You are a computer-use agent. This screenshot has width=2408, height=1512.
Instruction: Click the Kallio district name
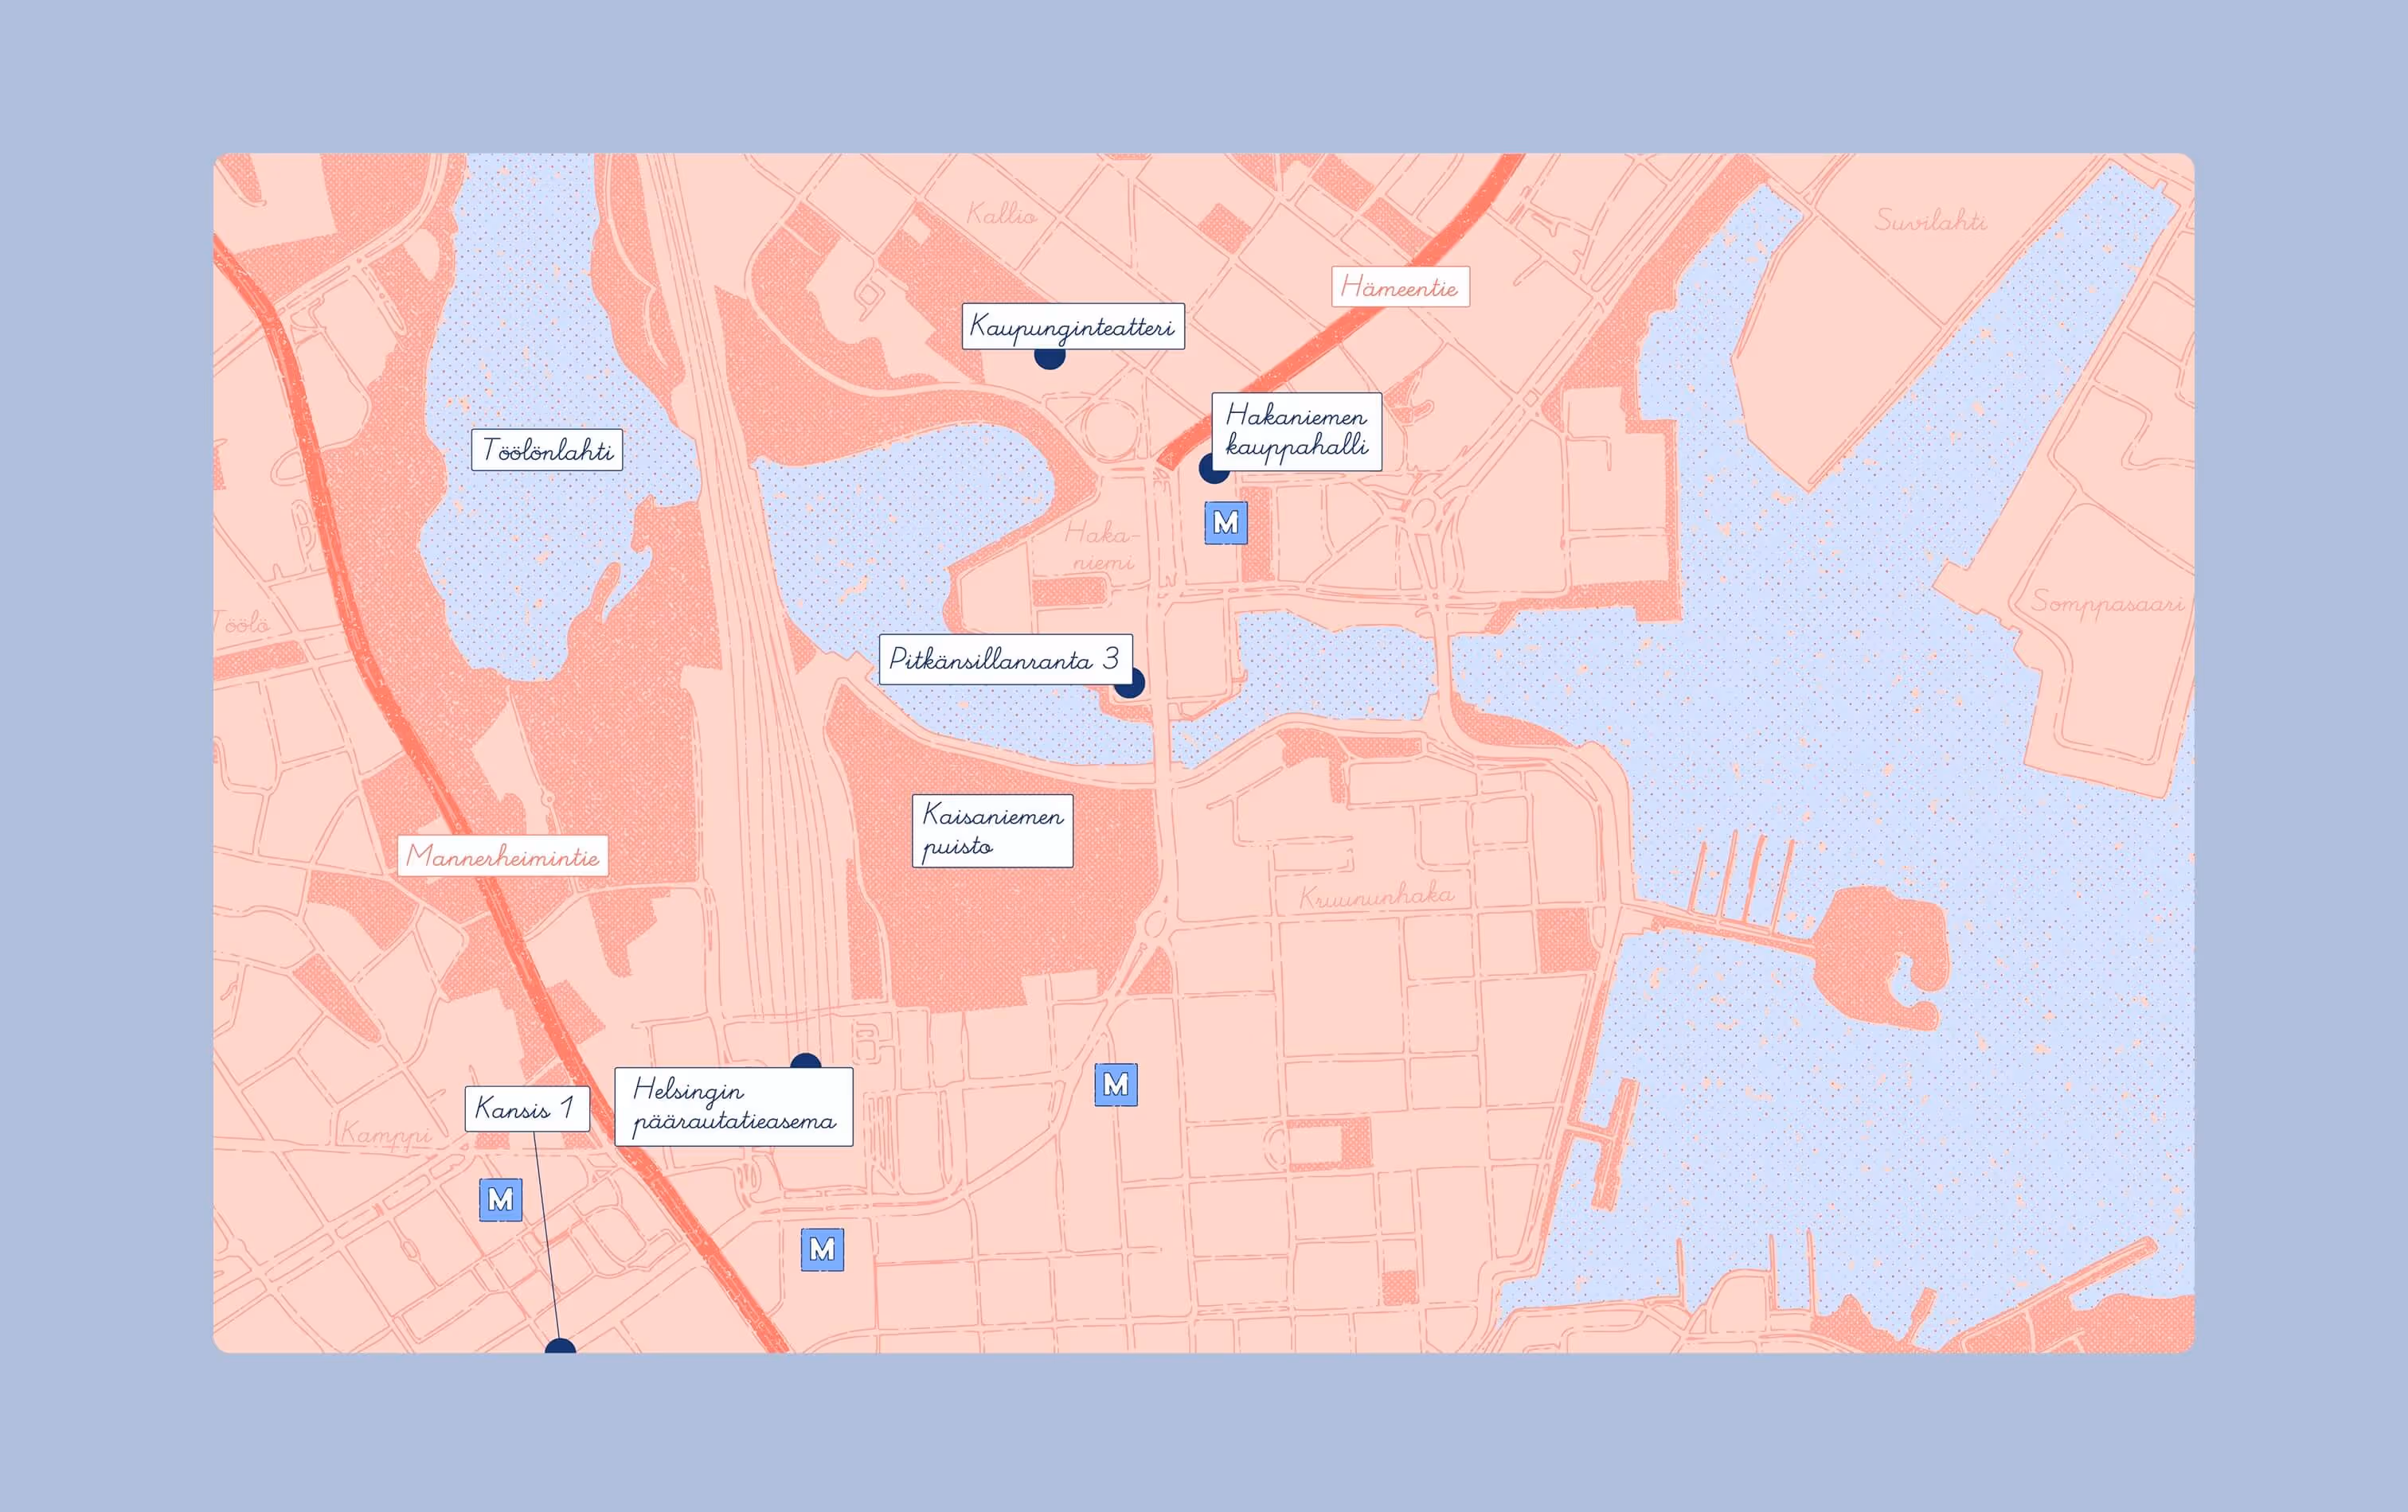[1000, 212]
